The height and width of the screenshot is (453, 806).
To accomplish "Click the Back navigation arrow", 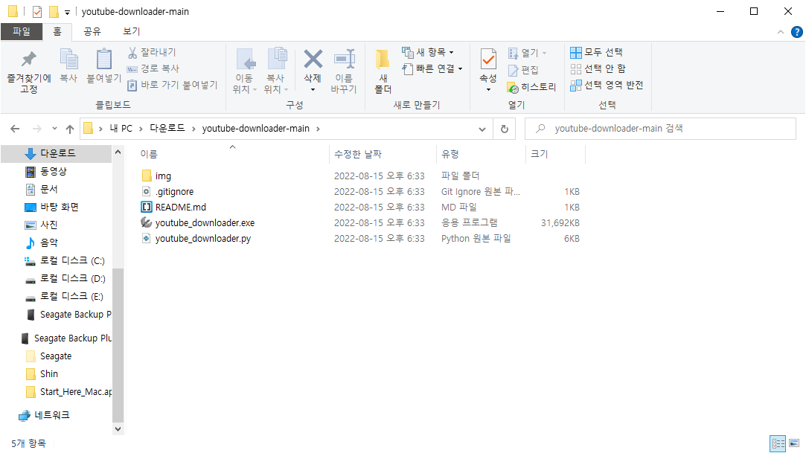I will (15, 129).
